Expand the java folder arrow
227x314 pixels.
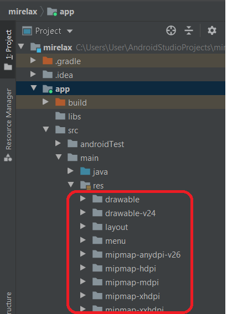(70, 171)
